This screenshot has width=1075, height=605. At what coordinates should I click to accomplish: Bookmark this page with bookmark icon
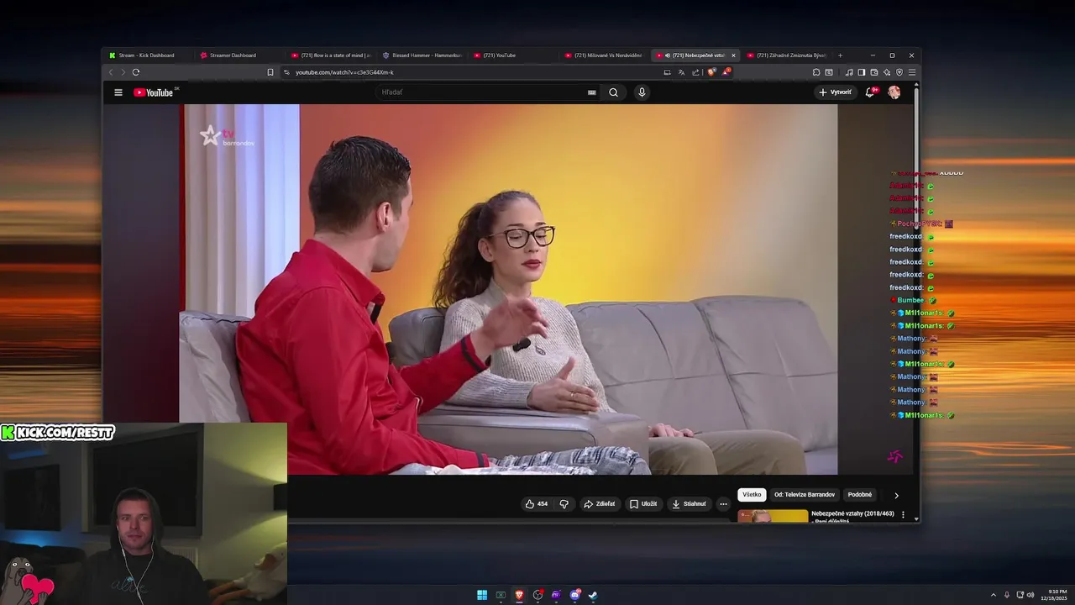pos(270,72)
